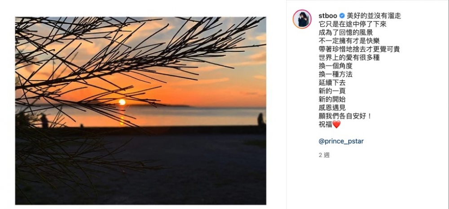Click the text 世界上的愛有很多種
Image resolution: width=449 pixels, height=209 pixels.
[x=349, y=58]
